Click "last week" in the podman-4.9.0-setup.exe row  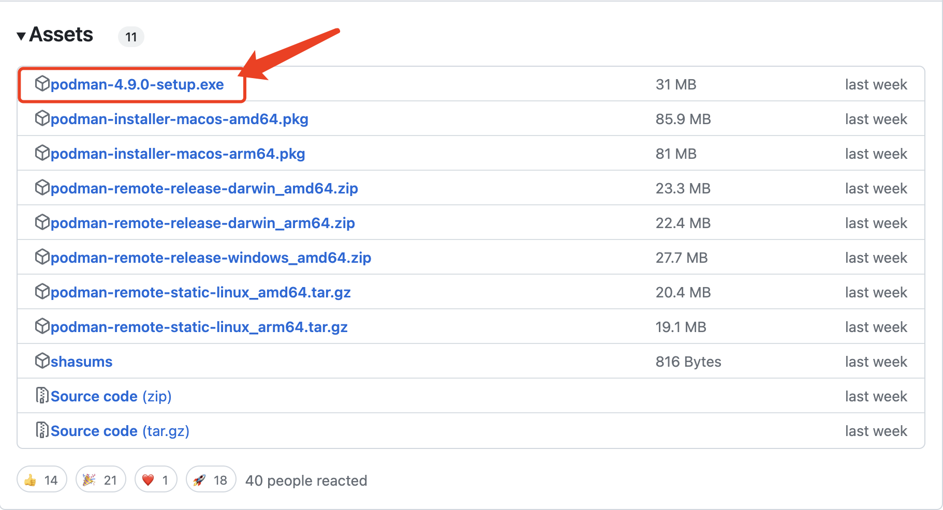(x=876, y=84)
